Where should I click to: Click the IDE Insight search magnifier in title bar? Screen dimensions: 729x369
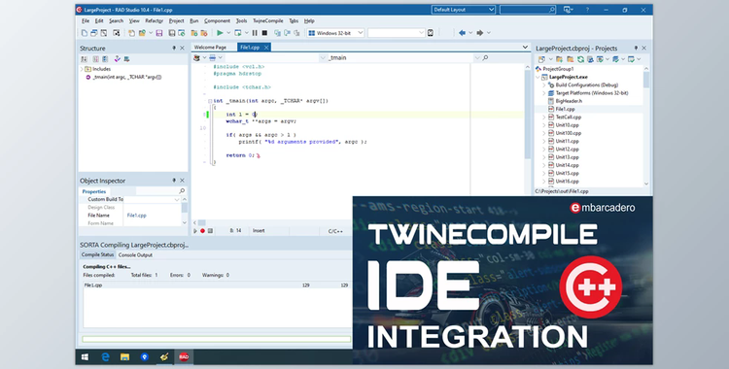(x=552, y=10)
